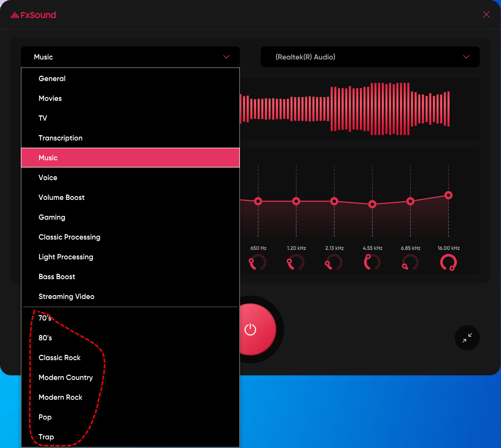Click the 6.85 kHz frequency knob
The width and height of the screenshot is (501, 448).
tap(410, 262)
